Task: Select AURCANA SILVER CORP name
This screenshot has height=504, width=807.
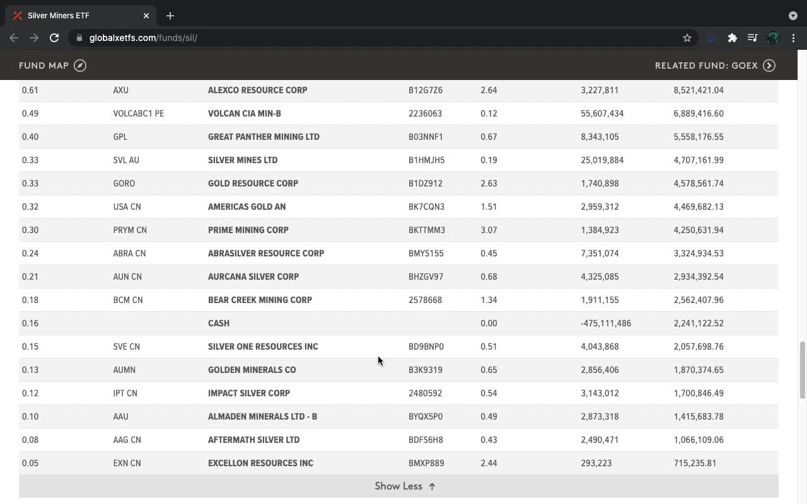Action: point(253,277)
